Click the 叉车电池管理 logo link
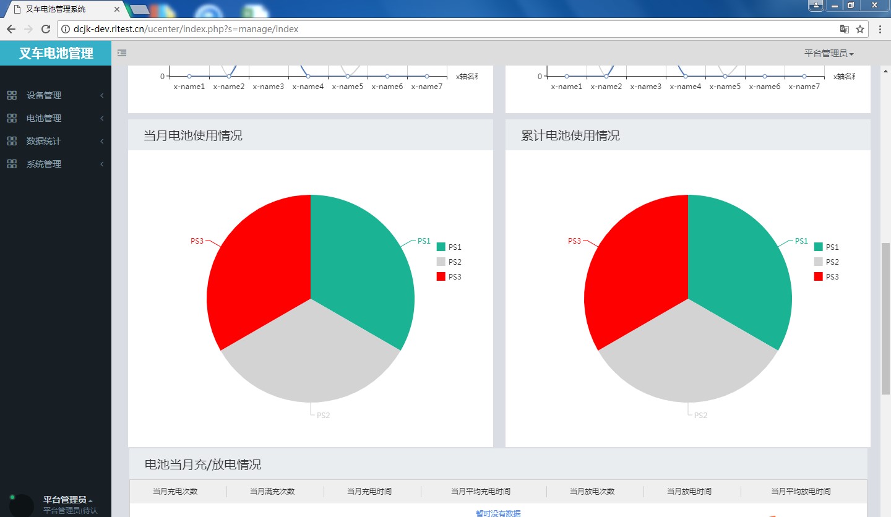This screenshot has height=517, width=891. (56, 53)
